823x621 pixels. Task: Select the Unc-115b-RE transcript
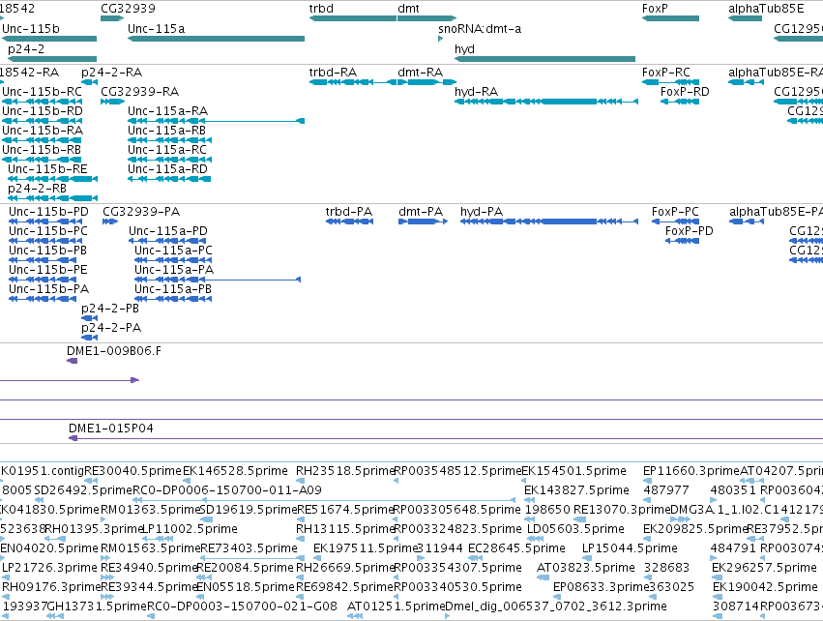(x=52, y=179)
